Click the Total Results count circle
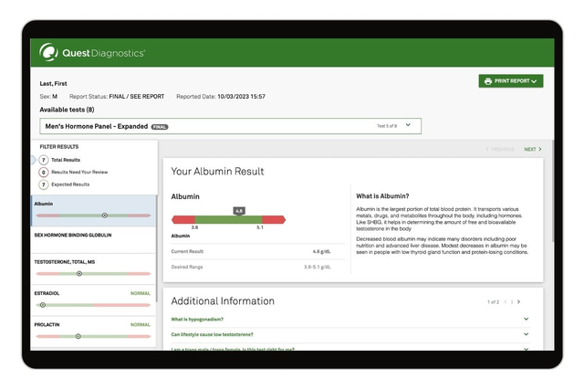Screen dimensions: 584x389 click(44, 160)
